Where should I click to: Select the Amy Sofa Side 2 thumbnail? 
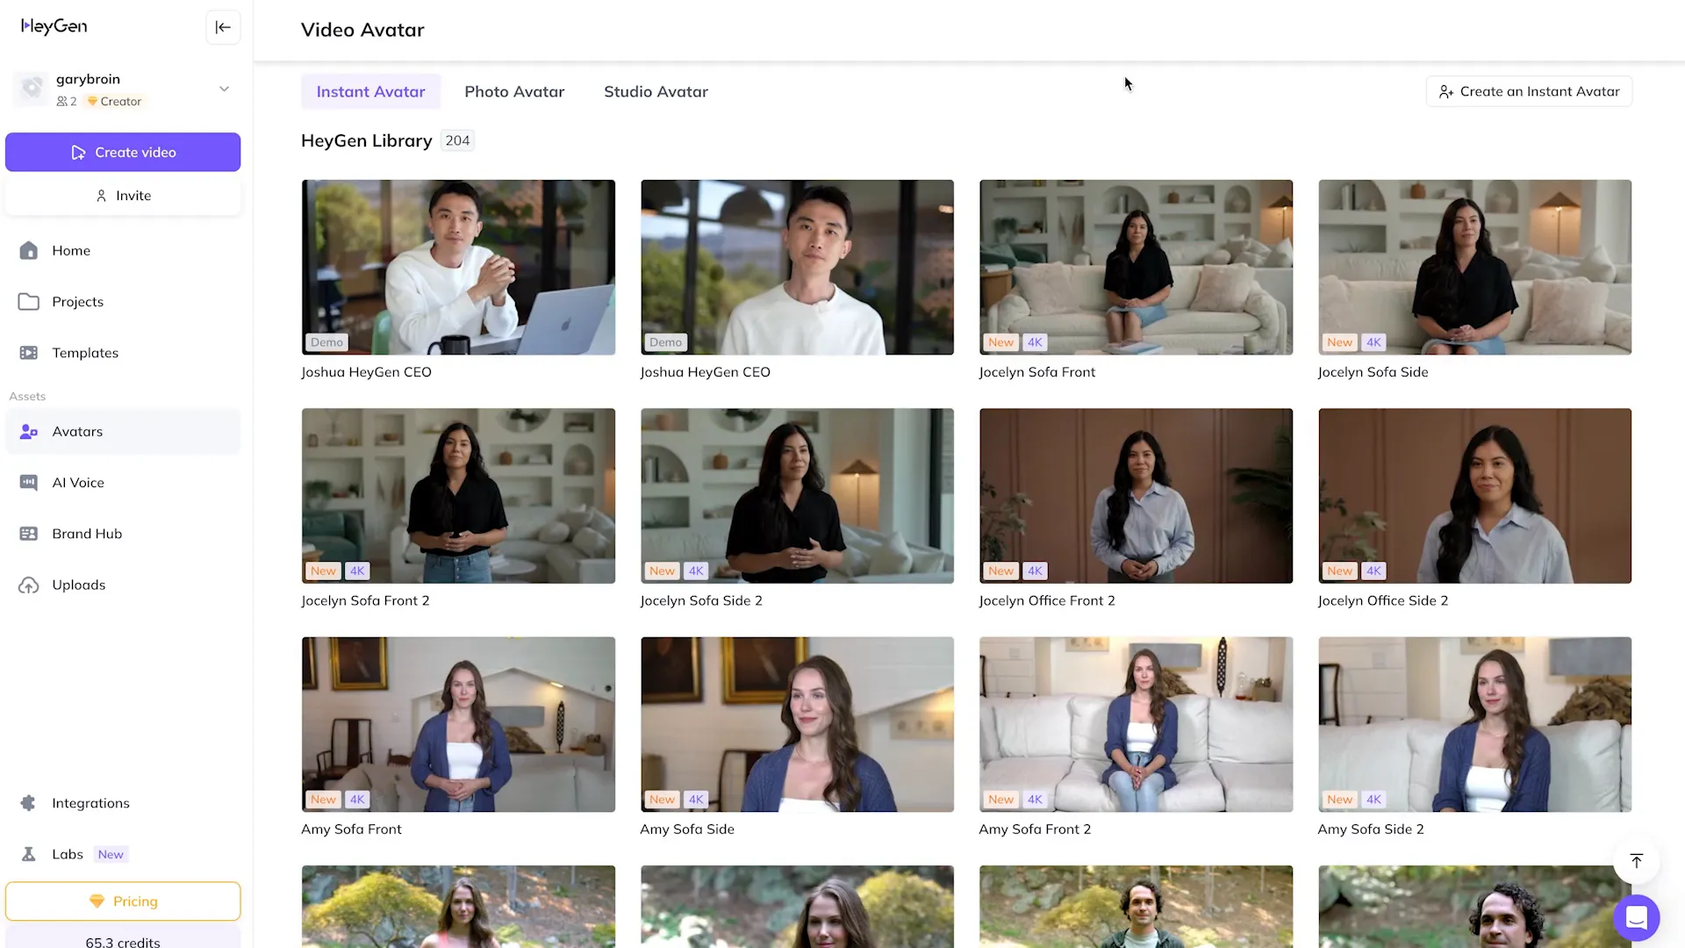pyautogui.click(x=1474, y=724)
